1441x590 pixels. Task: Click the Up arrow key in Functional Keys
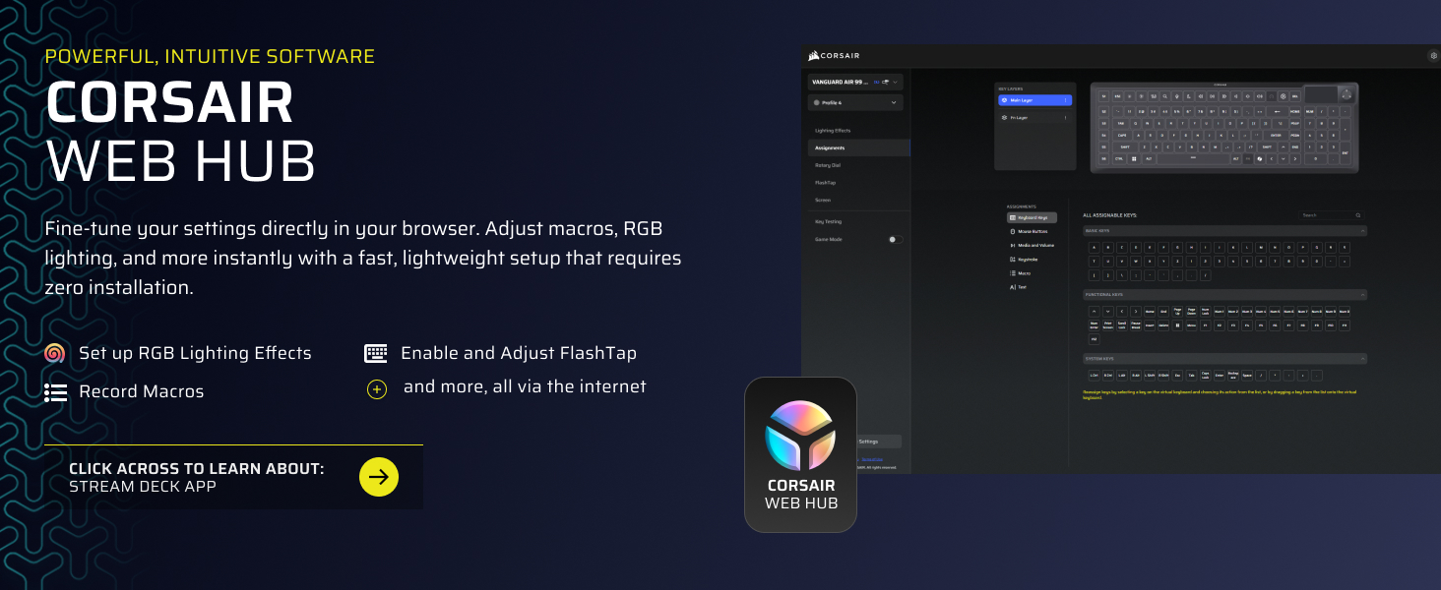click(x=1094, y=312)
